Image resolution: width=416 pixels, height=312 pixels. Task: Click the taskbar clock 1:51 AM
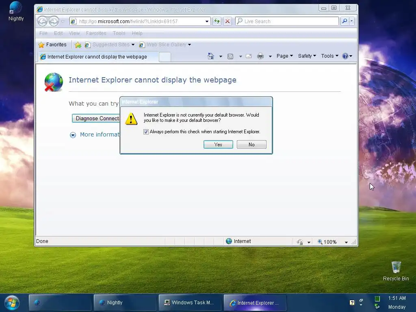(x=397, y=298)
